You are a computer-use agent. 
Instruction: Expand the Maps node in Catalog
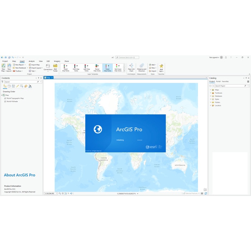click(x=210, y=90)
